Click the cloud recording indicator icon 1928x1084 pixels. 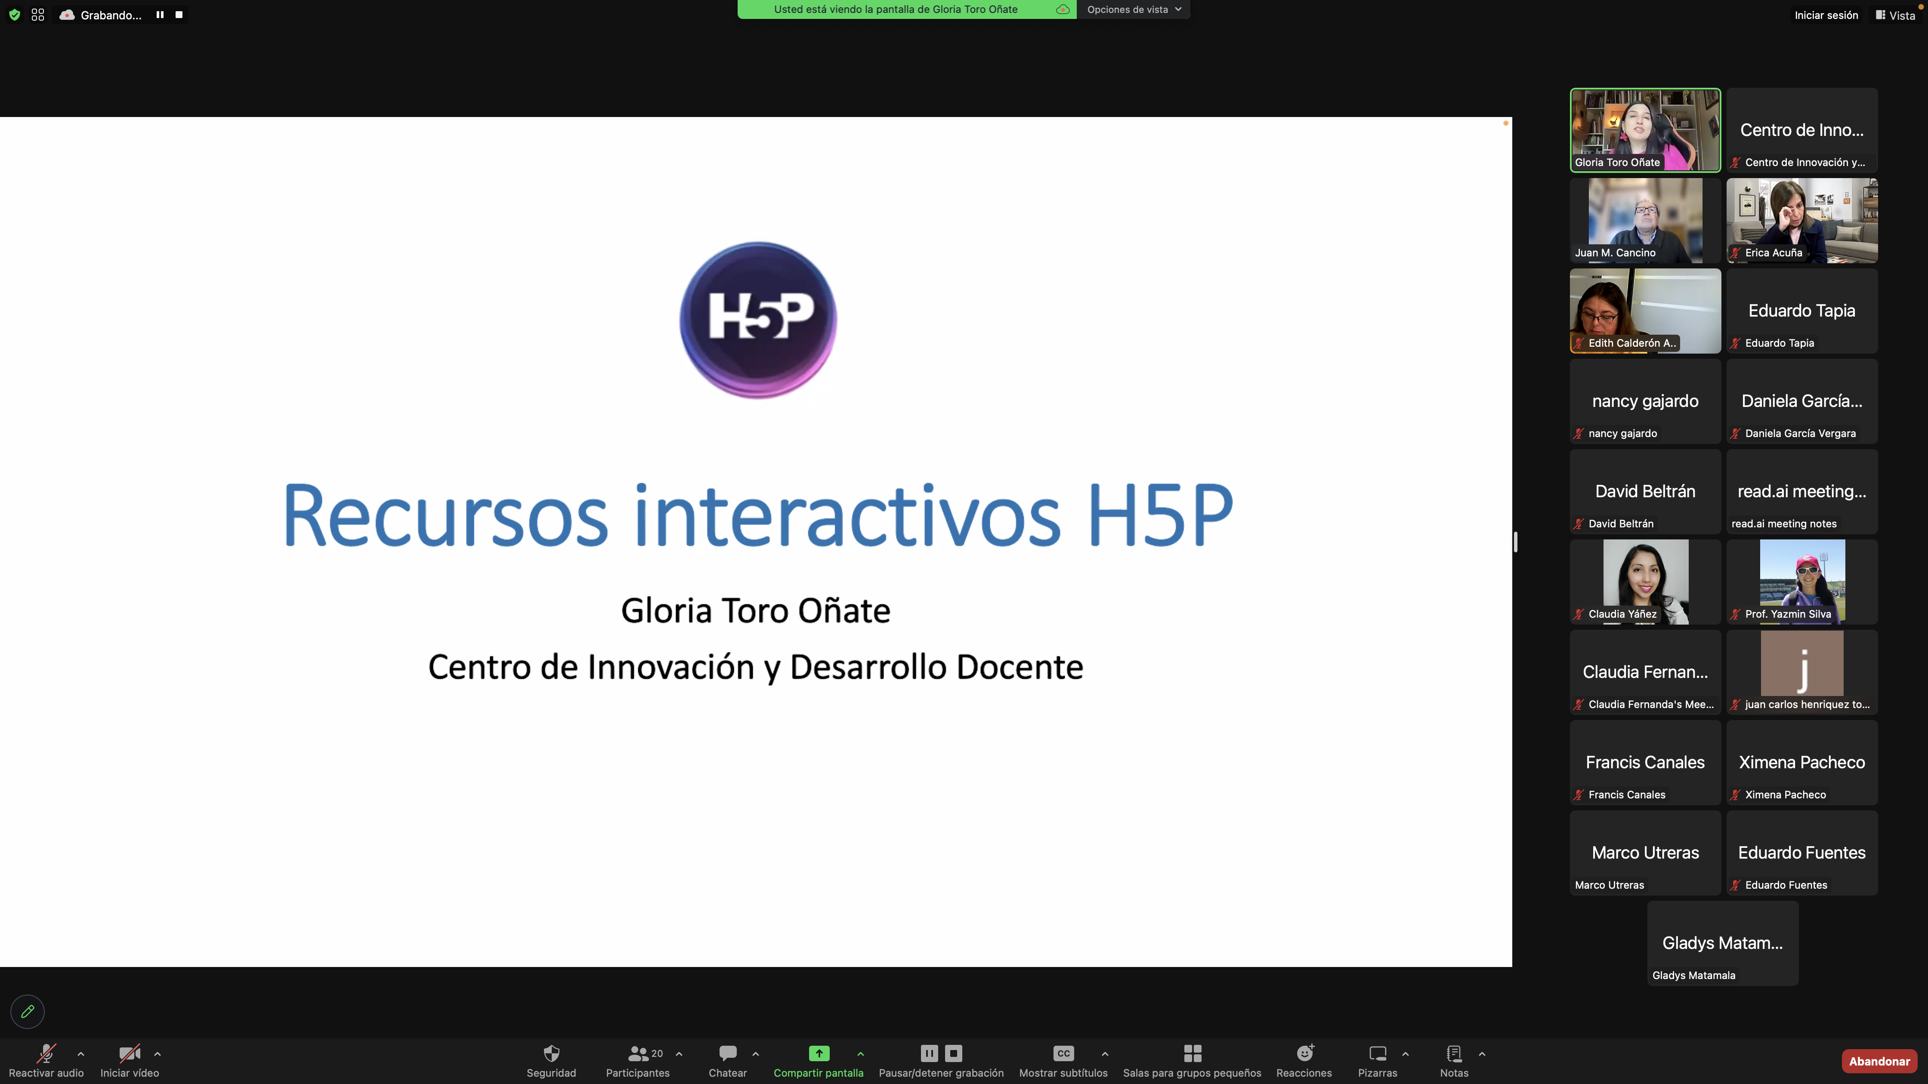pyautogui.click(x=67, y=15)
